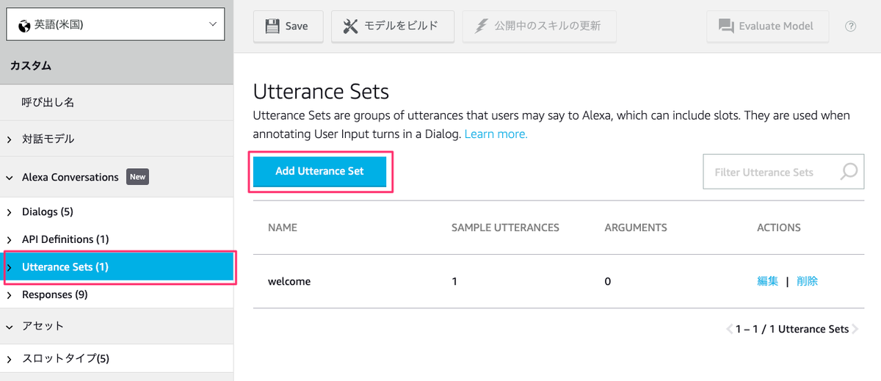Screen dimensions: 881x381
Task: Click the search magnifier icon in filter box
Action: pyautogui.click(x=849, y=172)
